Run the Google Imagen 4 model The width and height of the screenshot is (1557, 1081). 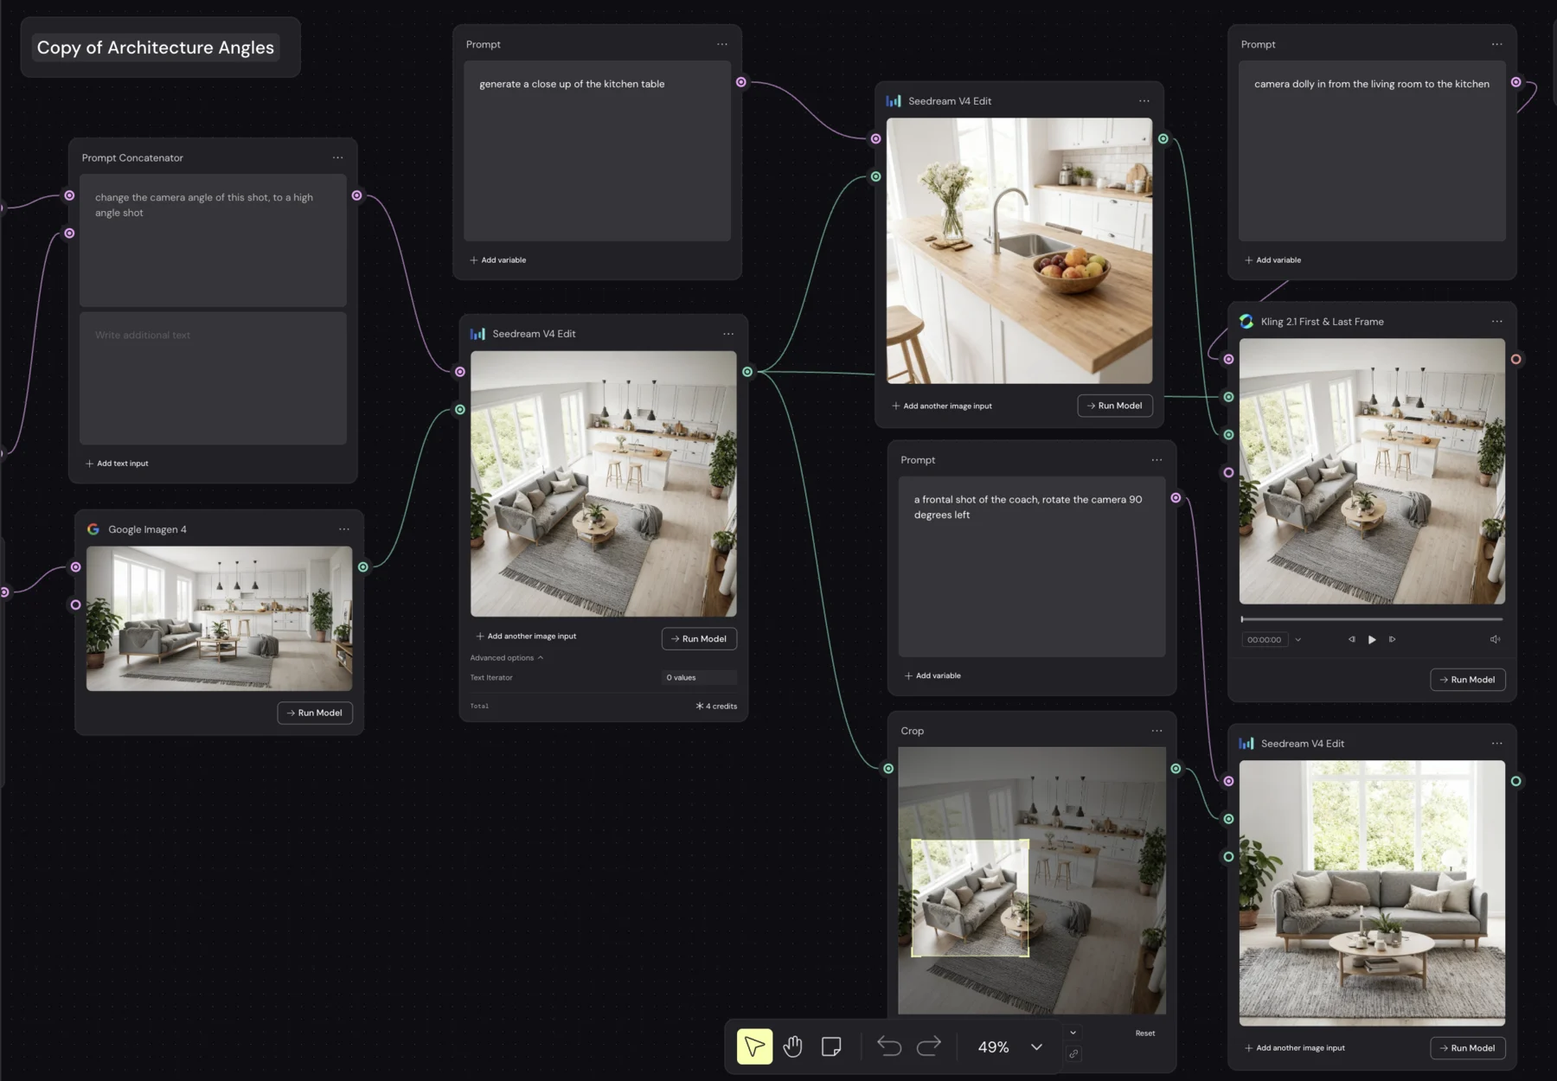(315, 713)
